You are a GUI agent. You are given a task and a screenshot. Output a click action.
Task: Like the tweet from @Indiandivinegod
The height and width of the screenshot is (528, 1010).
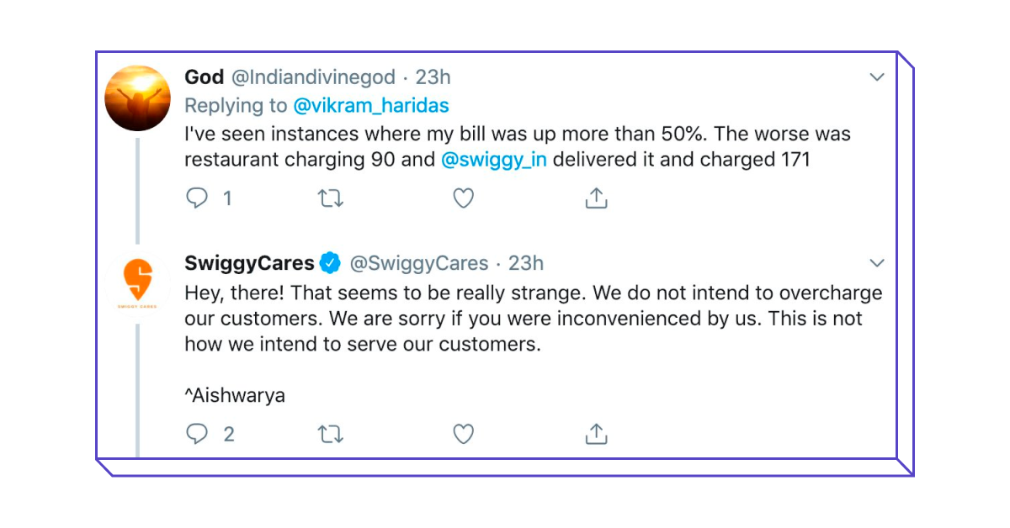(463, 198)
